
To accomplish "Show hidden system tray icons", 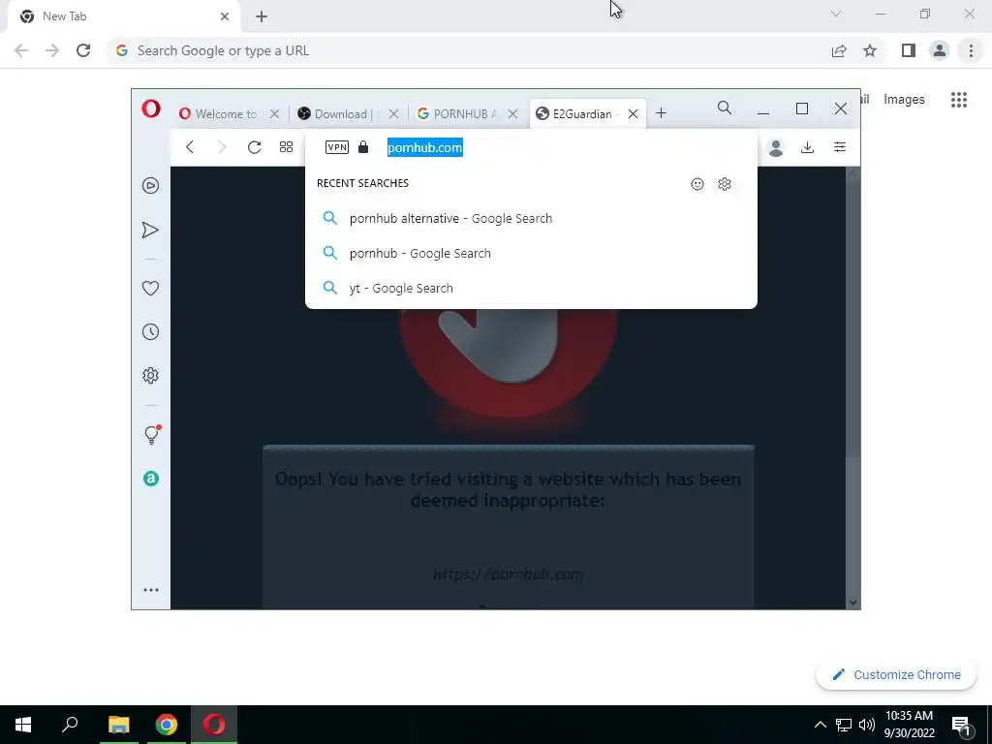I will (820, 725).
